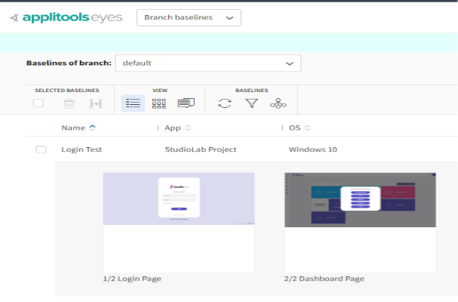Click the Login Test baseline name

(81, 149)
